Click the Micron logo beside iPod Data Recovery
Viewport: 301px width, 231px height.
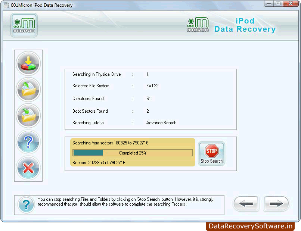pos(198,25)
